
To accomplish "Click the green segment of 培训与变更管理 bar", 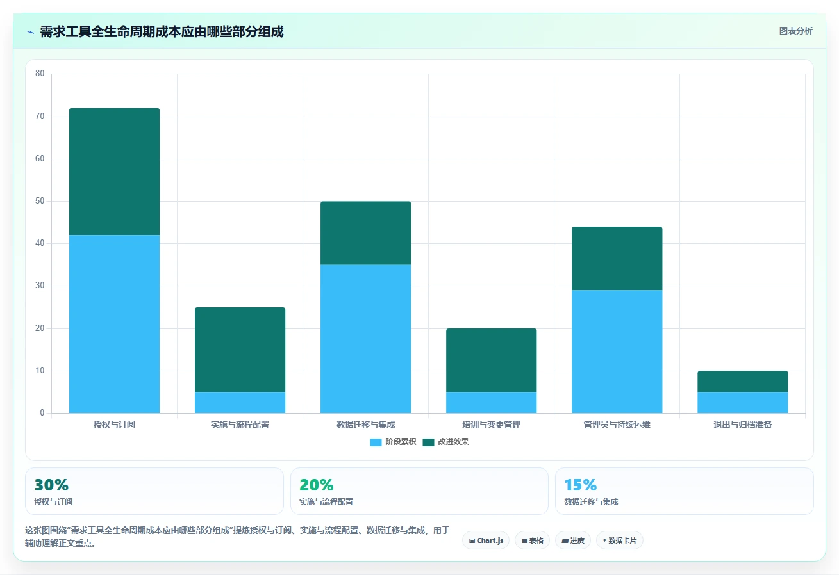I will pos(491,360).
